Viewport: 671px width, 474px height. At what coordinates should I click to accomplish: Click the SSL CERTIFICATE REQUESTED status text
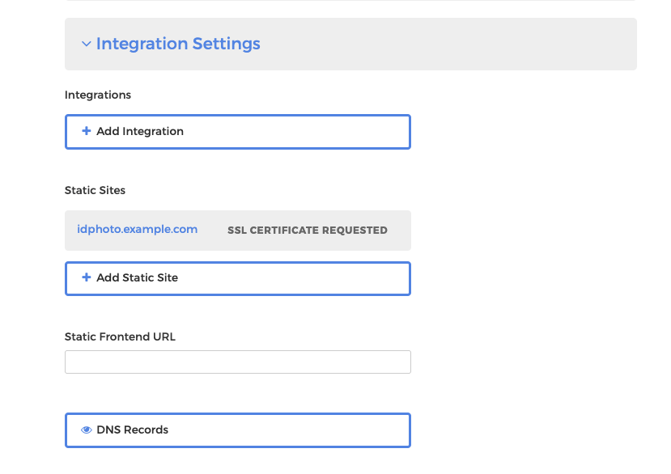click(x=308, y=231)
